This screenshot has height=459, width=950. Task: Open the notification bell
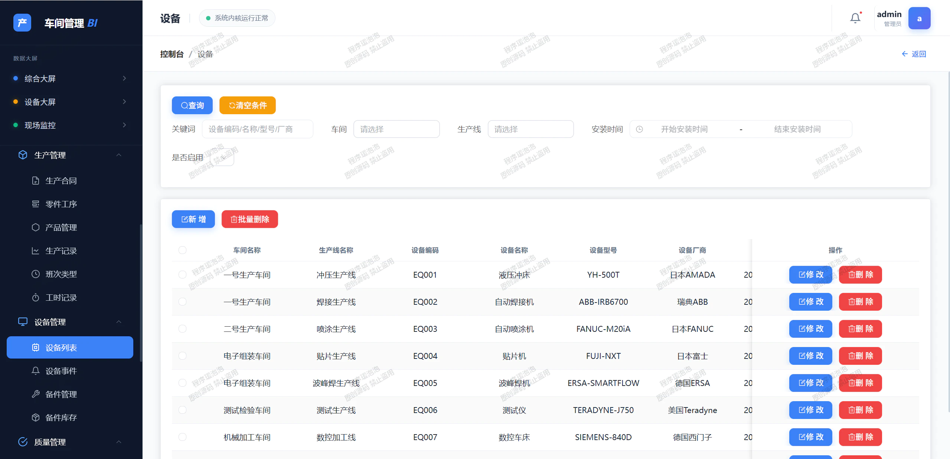tap(855, 18)
